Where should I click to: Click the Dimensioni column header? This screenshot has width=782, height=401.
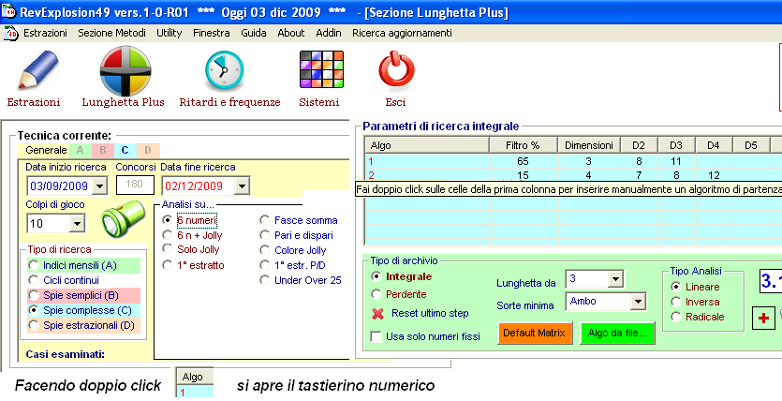pyautogui.click(x=589, y=145)
